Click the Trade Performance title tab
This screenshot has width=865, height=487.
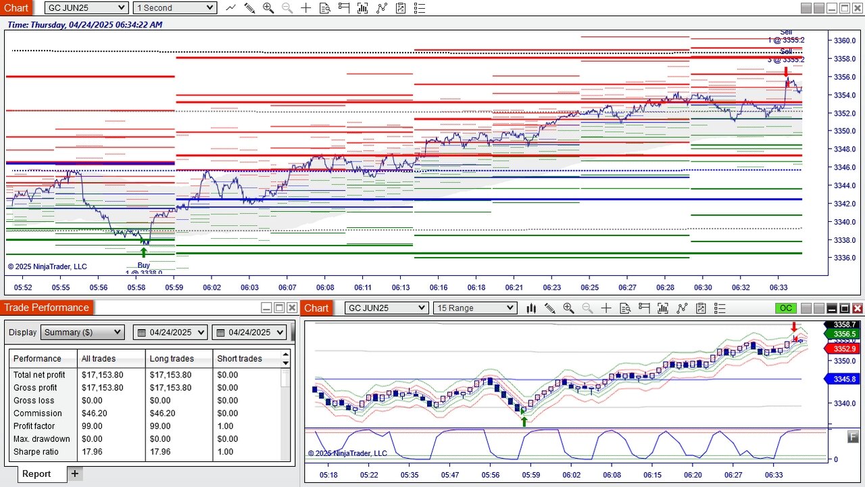[47, 308]
